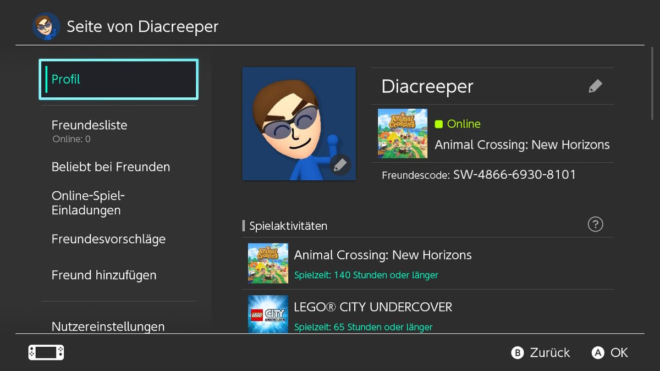Select the LEGO® CITY UNDERCOVER title
This screenshot has height=371, width=660.
(x=373, y=307)
